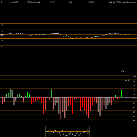The image size is (137, 137).
Task: Click the MR label above the histogram
Action: point(122,71)
